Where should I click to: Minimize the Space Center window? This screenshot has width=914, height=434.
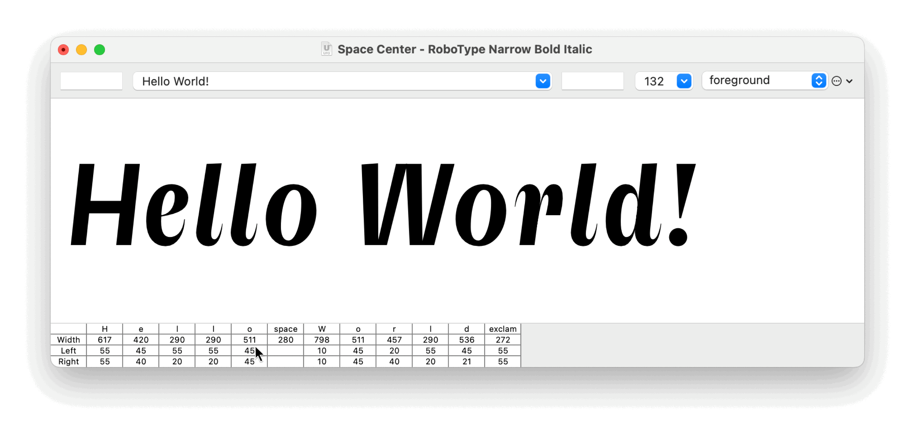click(x=81, y=49)
